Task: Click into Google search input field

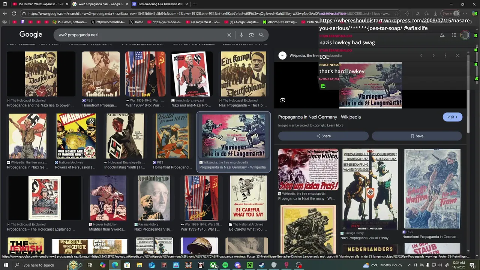Action: (141, 35)
